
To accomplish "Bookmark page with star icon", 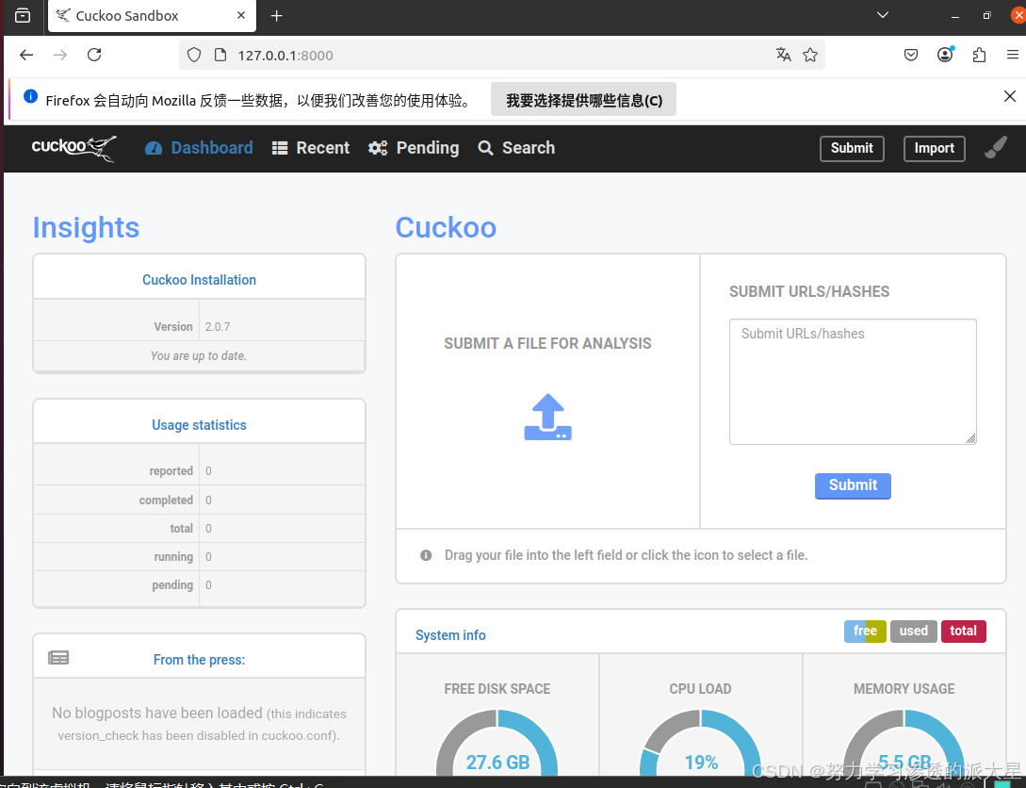I will tap(810, 55).
